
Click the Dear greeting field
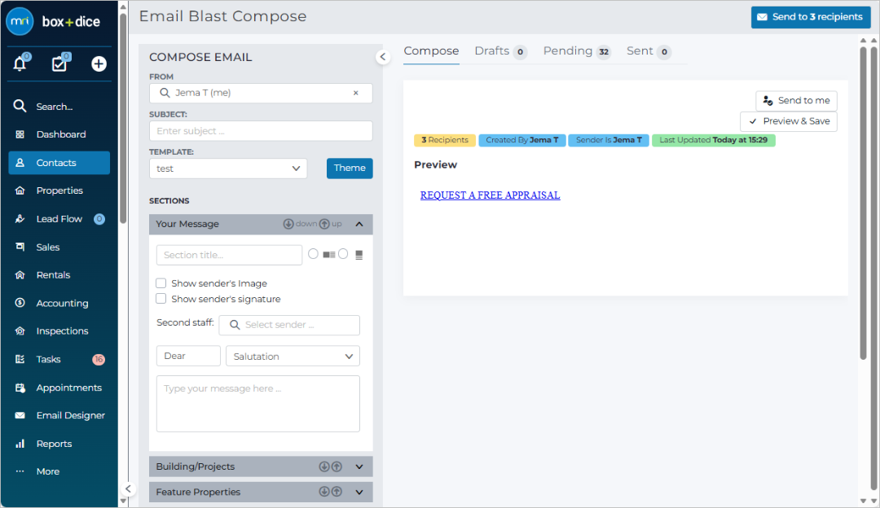188,356
